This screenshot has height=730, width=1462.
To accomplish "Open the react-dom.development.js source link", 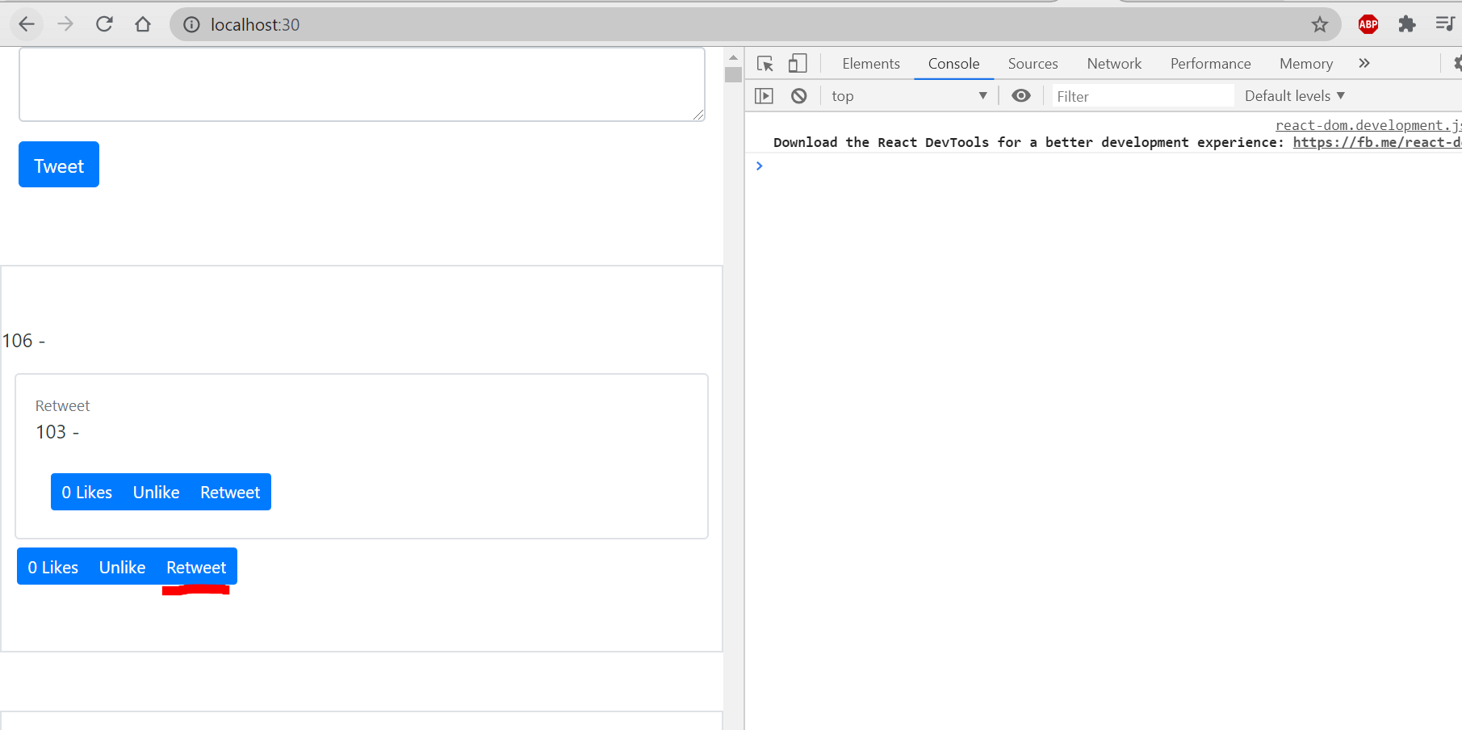I will [x=1368, y=125].
